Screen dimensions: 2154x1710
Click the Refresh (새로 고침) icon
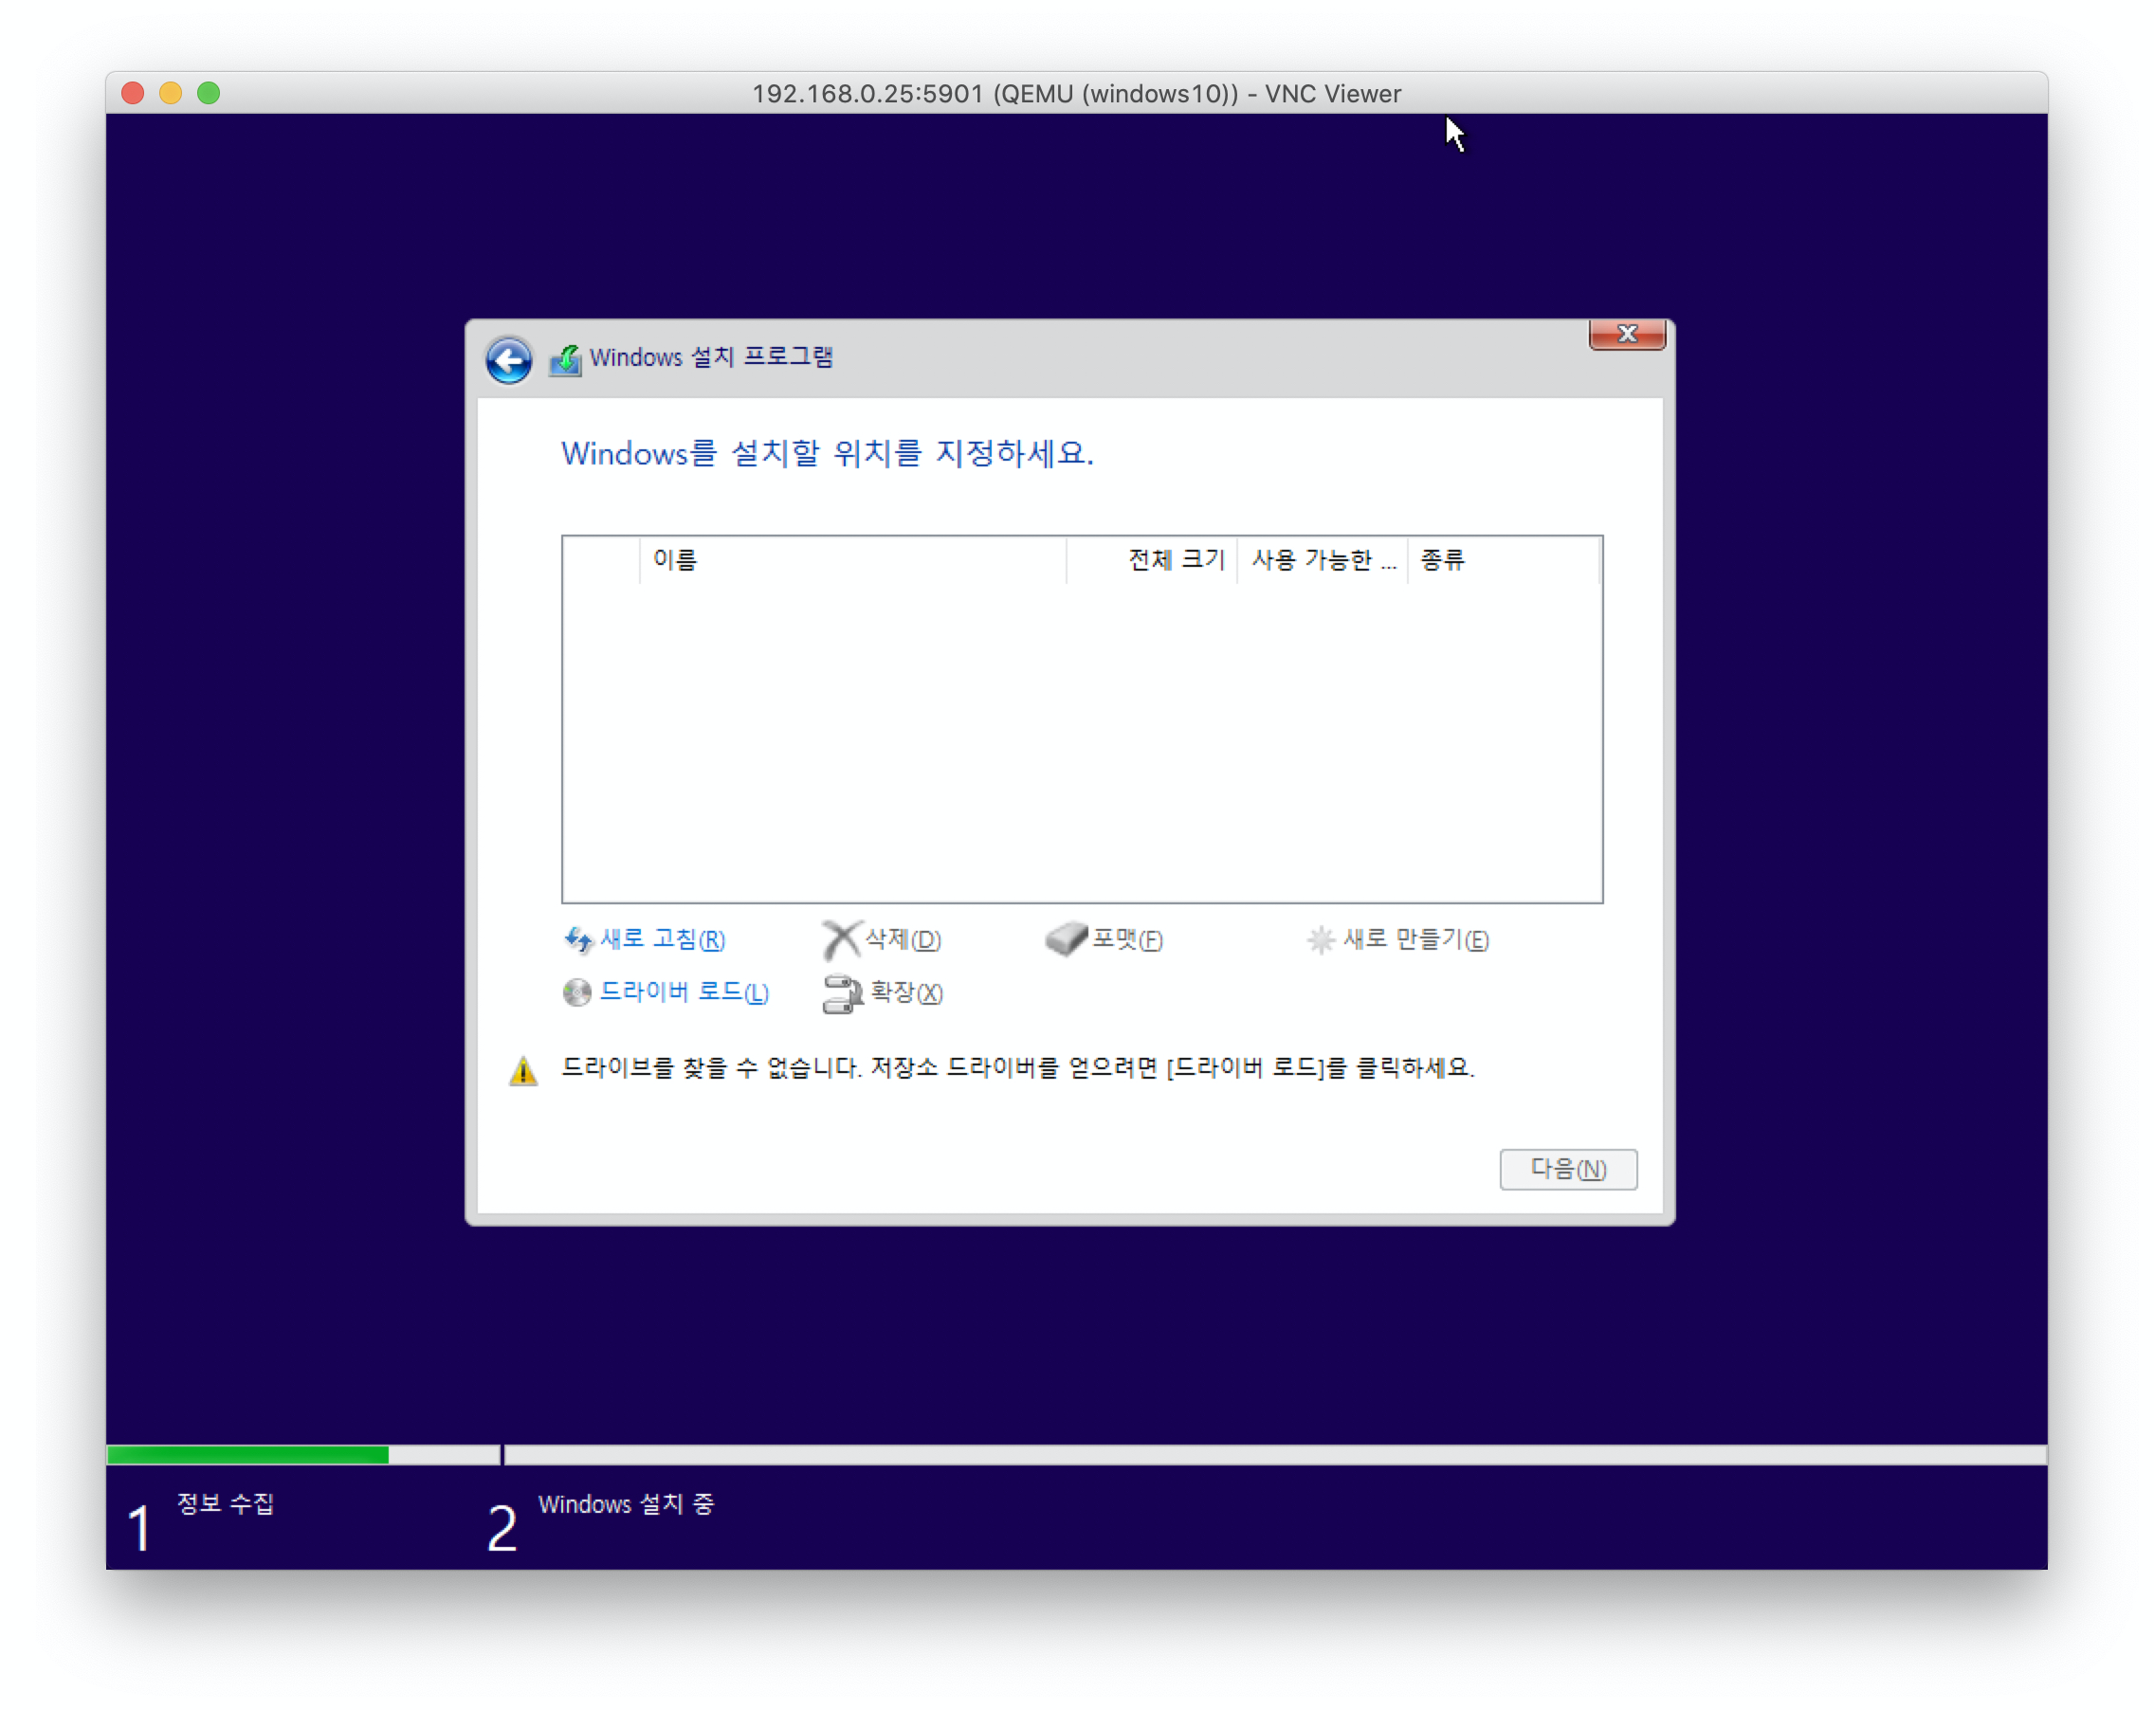click(x=577, y=939)
